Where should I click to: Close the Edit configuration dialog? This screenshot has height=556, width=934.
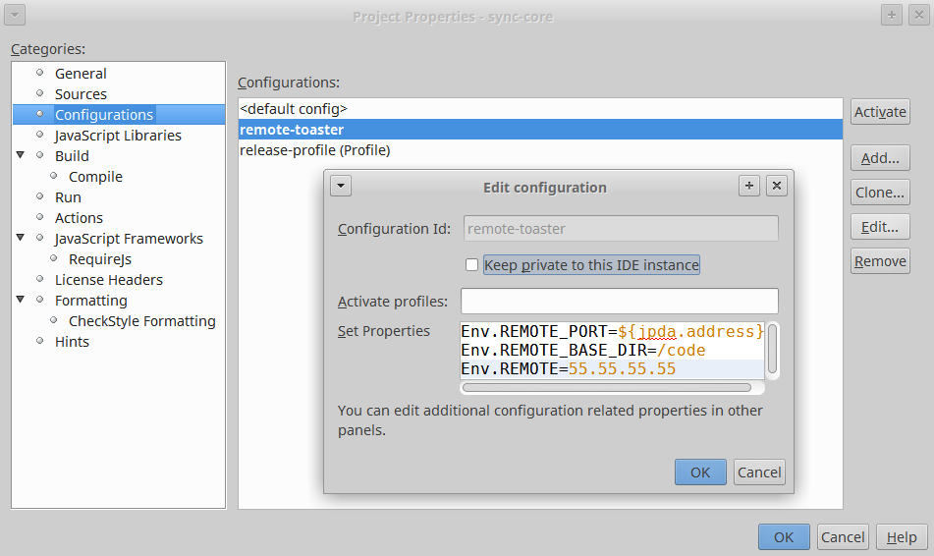pyautogui.click(x=777, y=187)
